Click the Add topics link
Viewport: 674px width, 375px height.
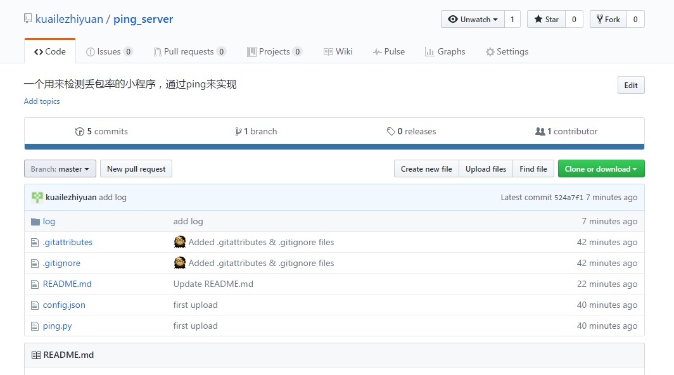coord(42,101)
